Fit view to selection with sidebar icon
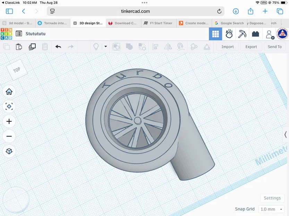The width and height of the screenshot is (289, 216). (x=9, y=106)
